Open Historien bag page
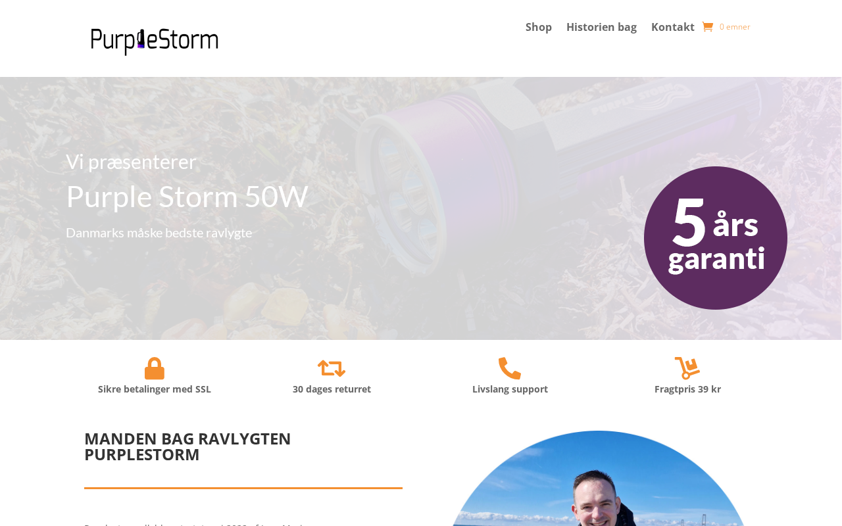Image resolution: width=842 pixels, height=526 pixels. [x=601, y=27]
